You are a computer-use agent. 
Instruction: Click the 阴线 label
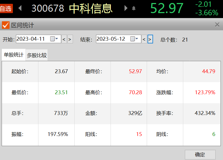(x=162, y=134)
